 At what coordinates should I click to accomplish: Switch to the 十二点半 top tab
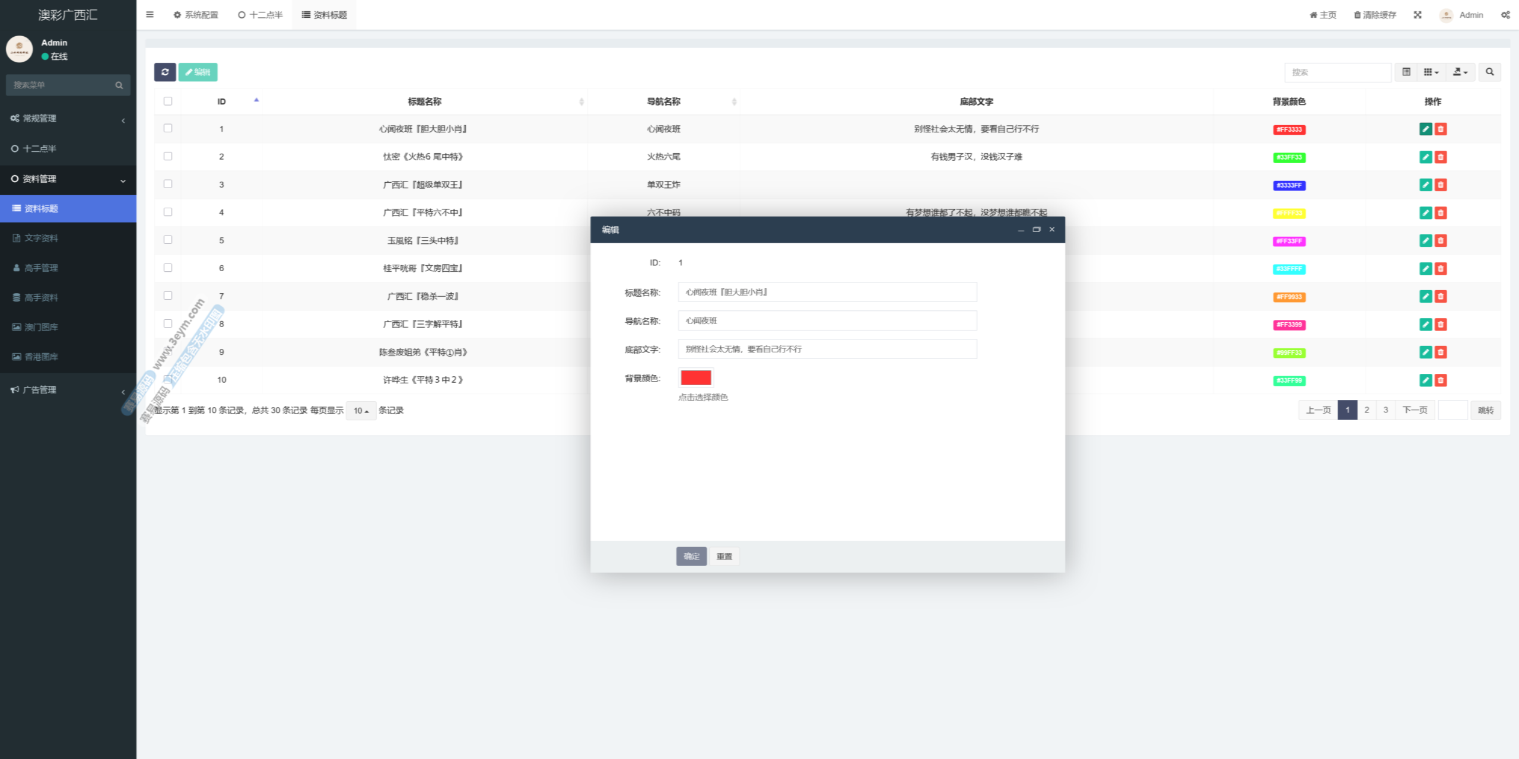click(260, 15)
